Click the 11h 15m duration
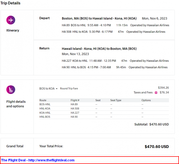The width and height of the screenshot is (179, 164). 122,25
